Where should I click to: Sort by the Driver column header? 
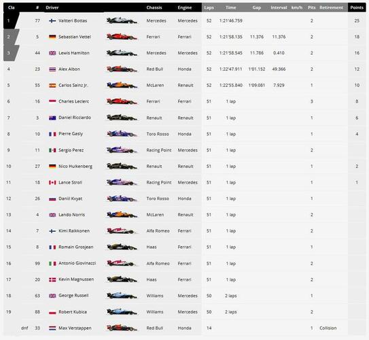(x=52, y=7)
